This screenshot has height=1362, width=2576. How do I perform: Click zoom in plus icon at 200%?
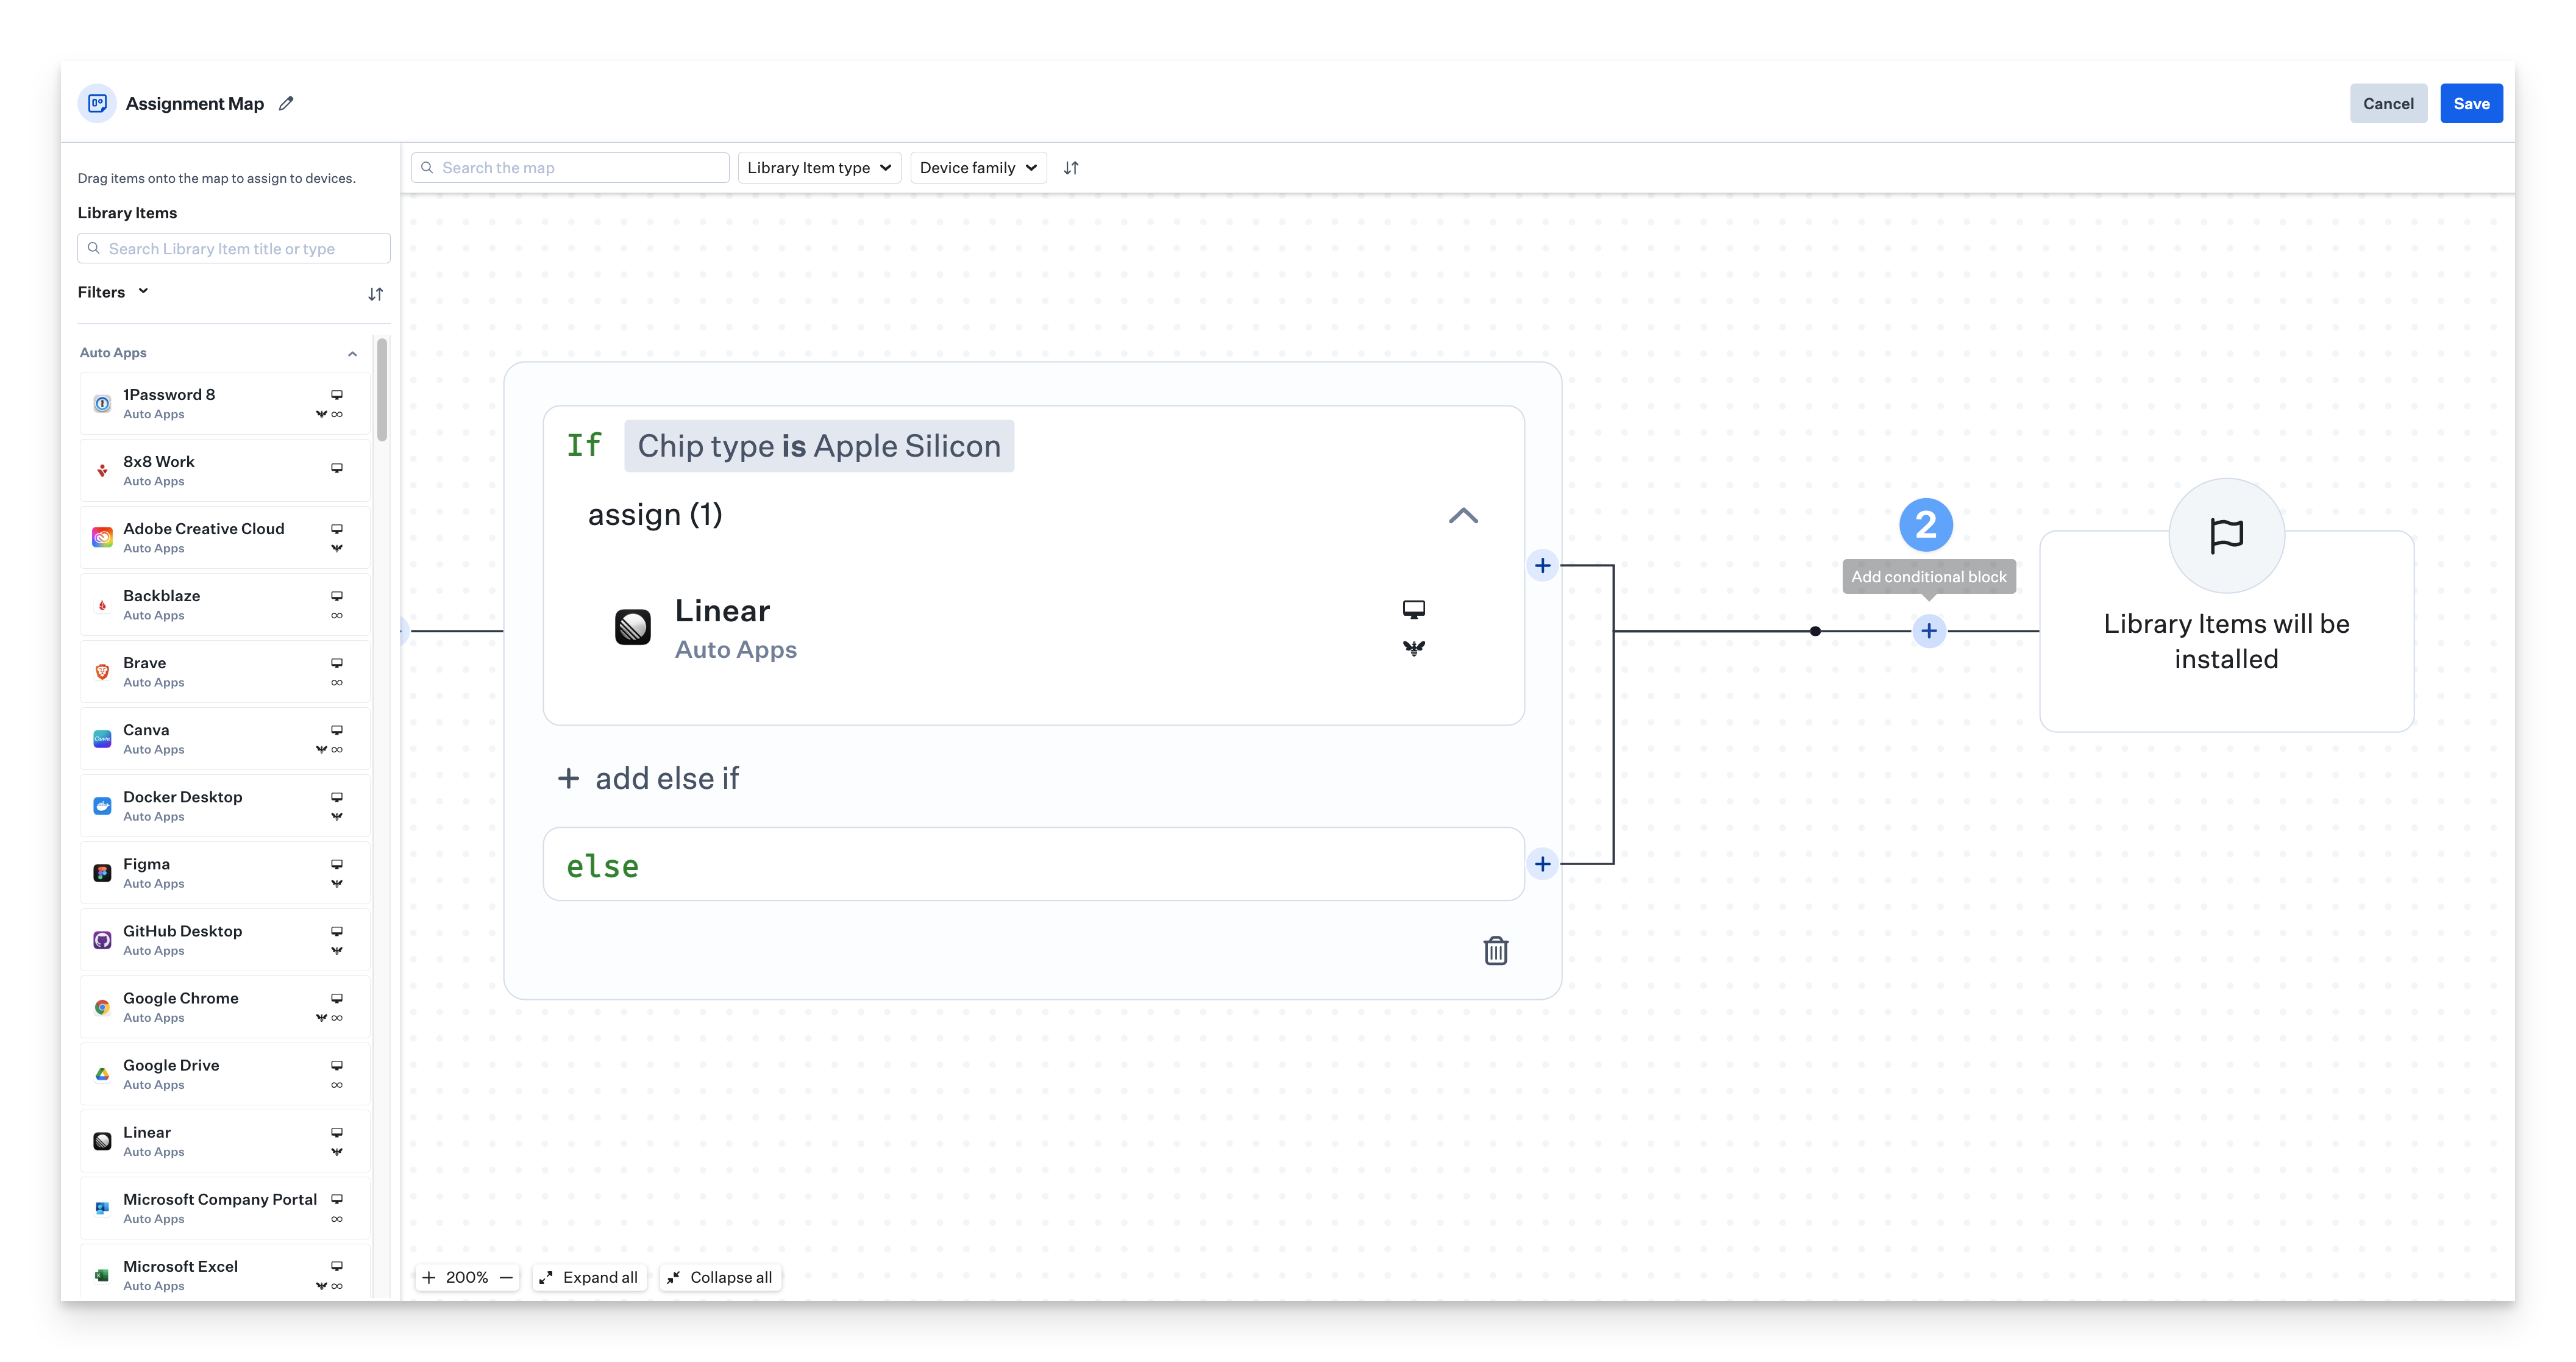pos(429,1277)
